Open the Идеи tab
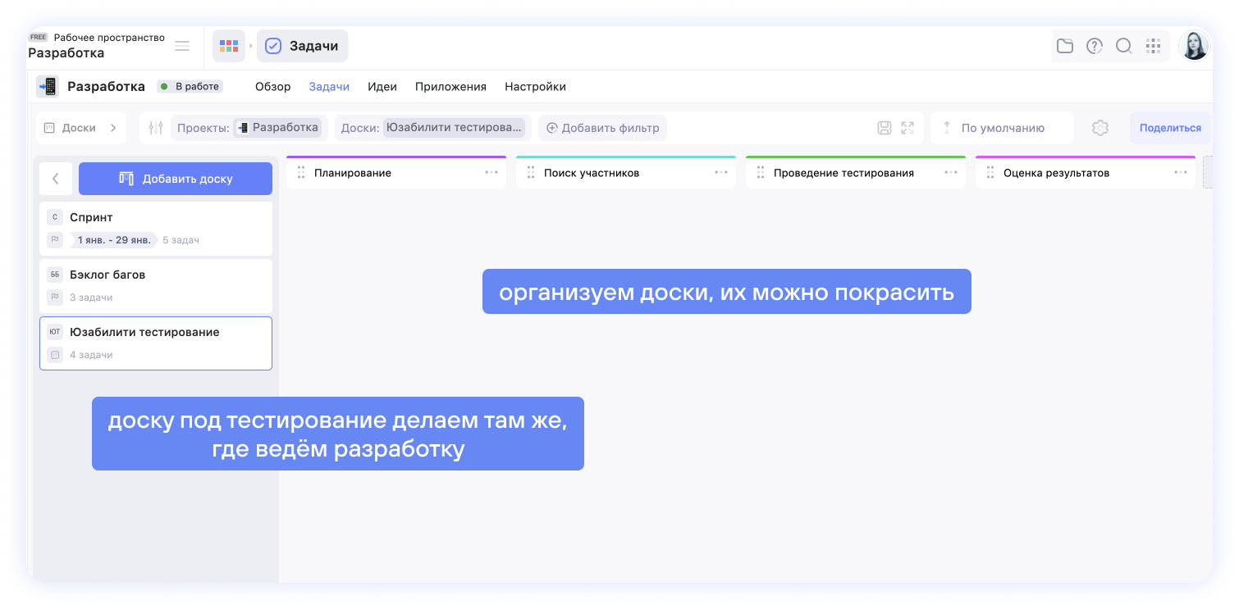The width and height of the screenshot is (1239, 609). (382, 87)
